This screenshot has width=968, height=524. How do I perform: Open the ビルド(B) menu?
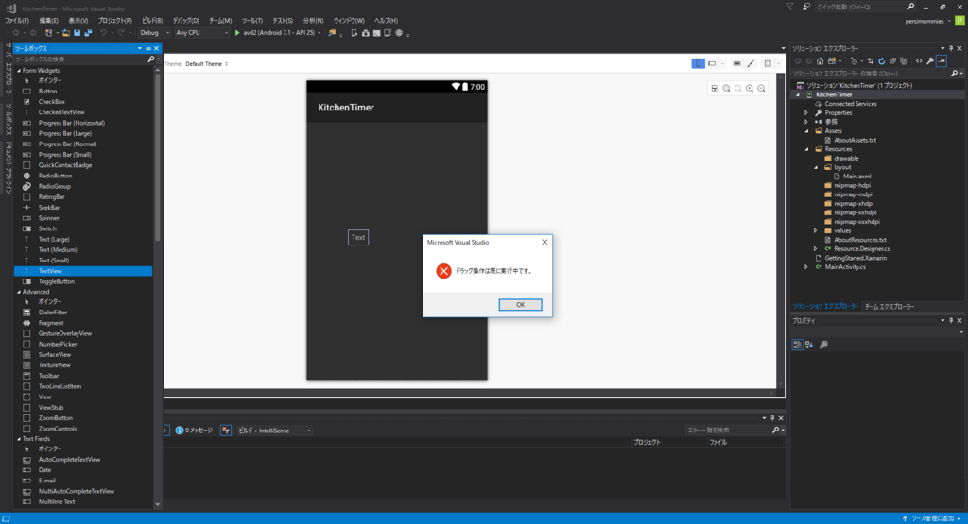pos(152,21)
